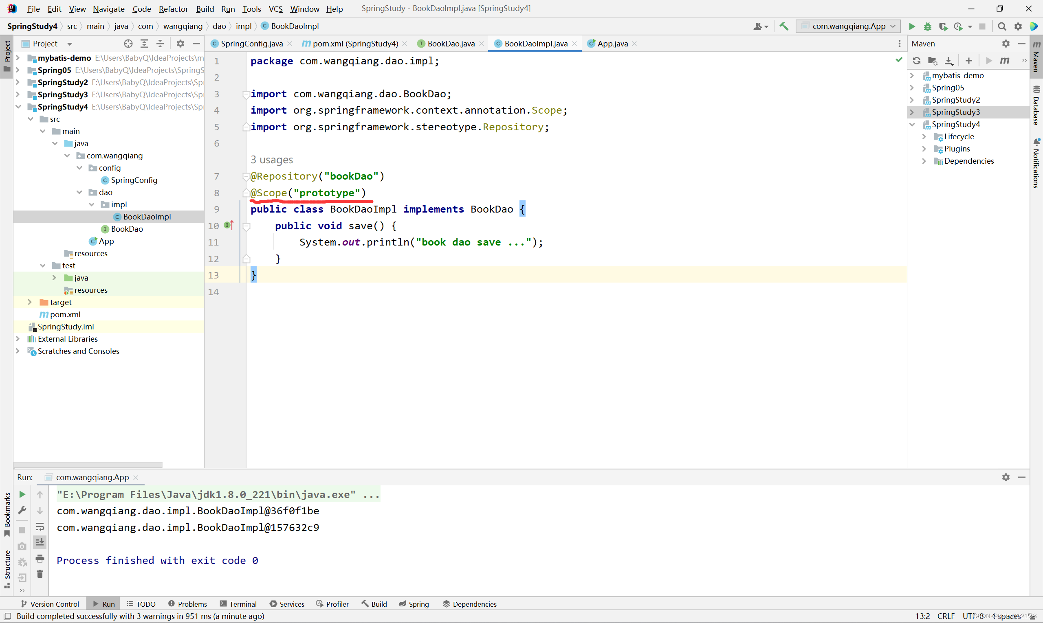1043x623 pixels.
Task: Toggle the Notifications side panel
Action: [1036, 163]
